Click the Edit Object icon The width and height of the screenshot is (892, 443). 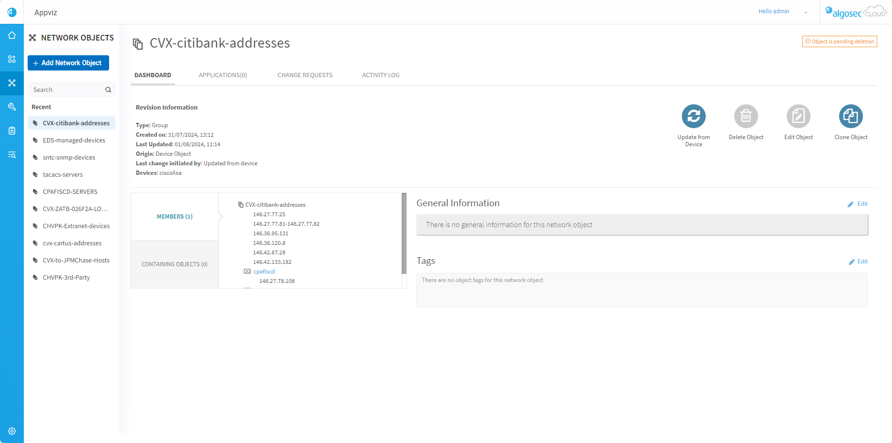tap(798, 116)
